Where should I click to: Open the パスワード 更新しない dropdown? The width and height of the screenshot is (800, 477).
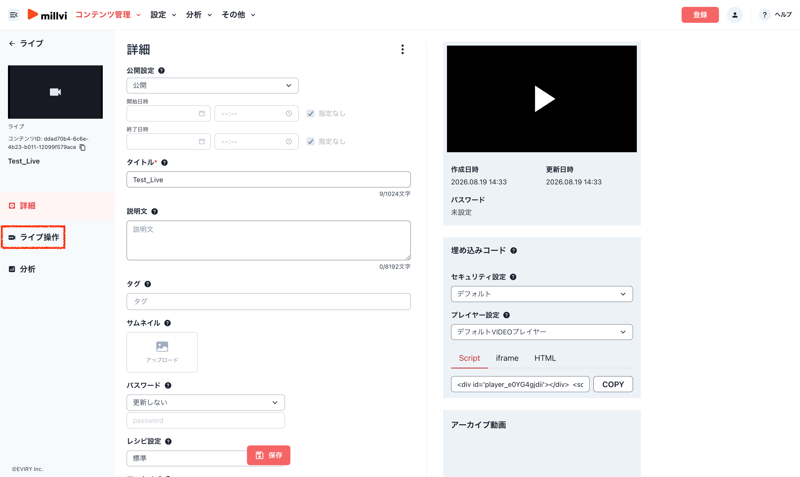(205, 403)
